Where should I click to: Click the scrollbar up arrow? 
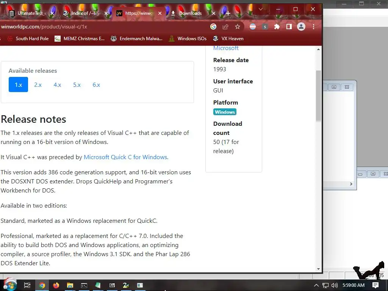tap(318, 49)
